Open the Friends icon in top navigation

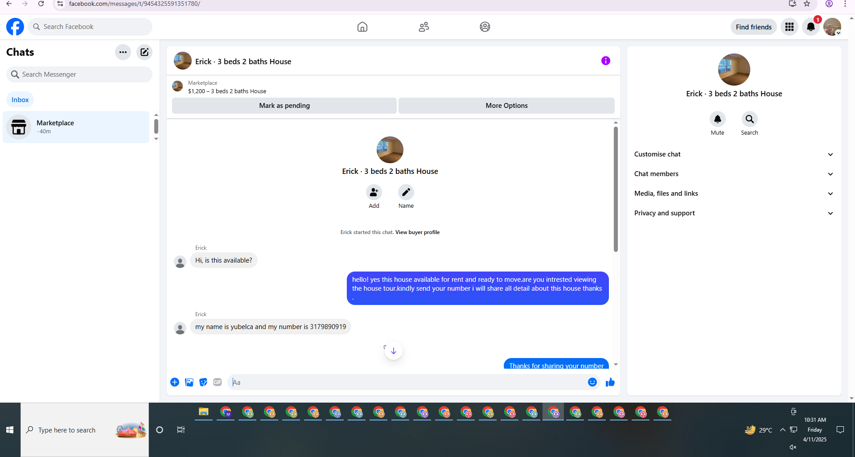(x=424, y=27)
